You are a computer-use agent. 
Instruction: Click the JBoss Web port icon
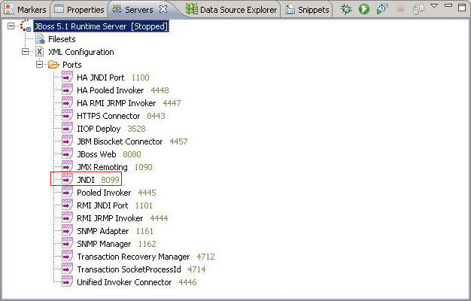(67, 154)
